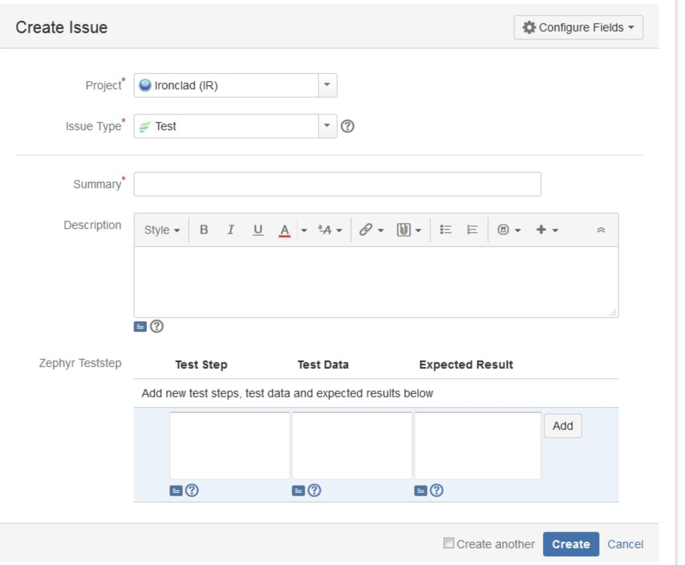The width and height of the screenshot is (685, 565).
Task: Click preview icon under Test Step box
Action: pos(176,490)
